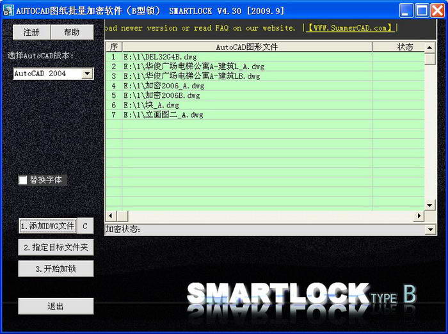Click 1.添加DWG文件 button

48,226
